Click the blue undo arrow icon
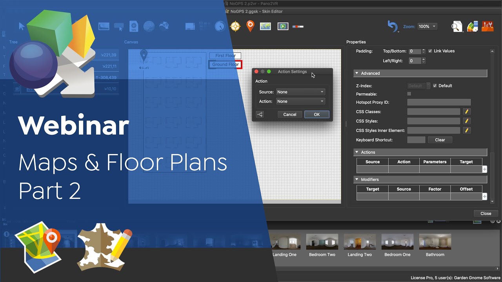The height and width of the screenshot is (282, 502). (392, 26)
